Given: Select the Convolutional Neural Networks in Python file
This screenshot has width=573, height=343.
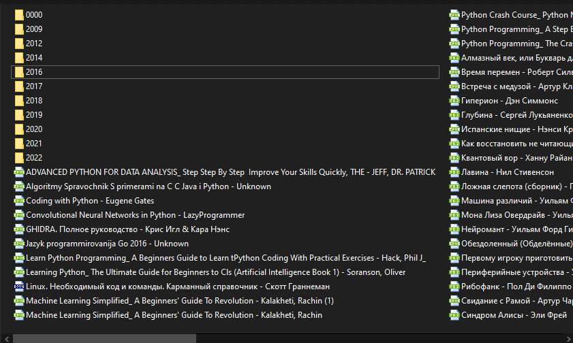Looking at the screenshot, I should pyautogui.click(x=135, y=215).
